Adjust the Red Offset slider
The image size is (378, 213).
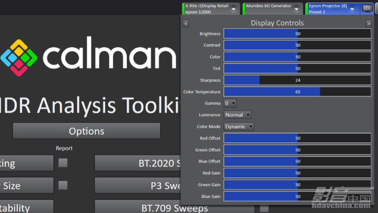tap(298, 138)
